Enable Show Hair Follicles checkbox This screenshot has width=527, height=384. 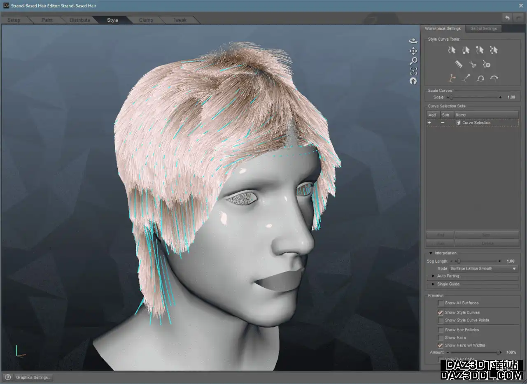[441, 330]
